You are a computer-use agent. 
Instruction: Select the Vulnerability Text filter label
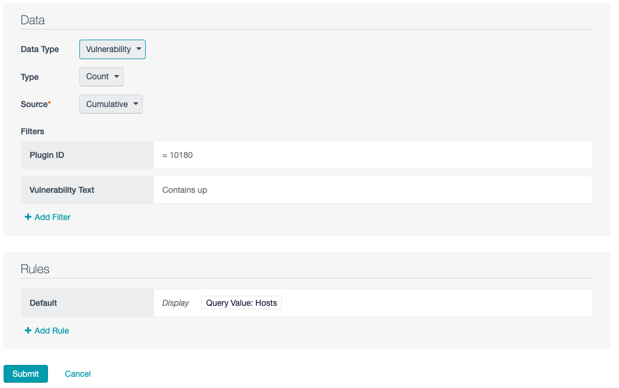[62, 190]
